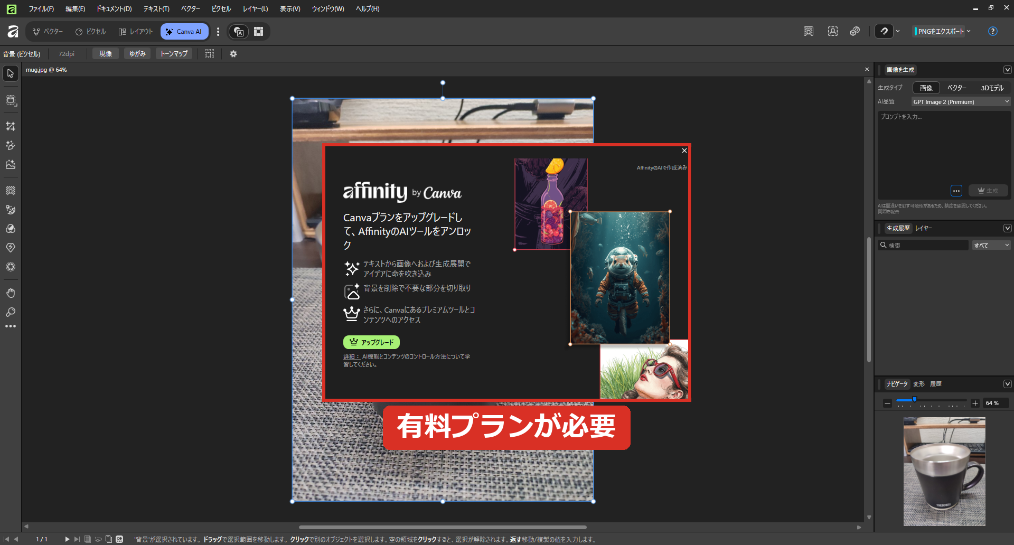1014x545 pixels.
Task: Click navigator zoom in plus button
Action: pyautogui.click(x=975, y=403)
